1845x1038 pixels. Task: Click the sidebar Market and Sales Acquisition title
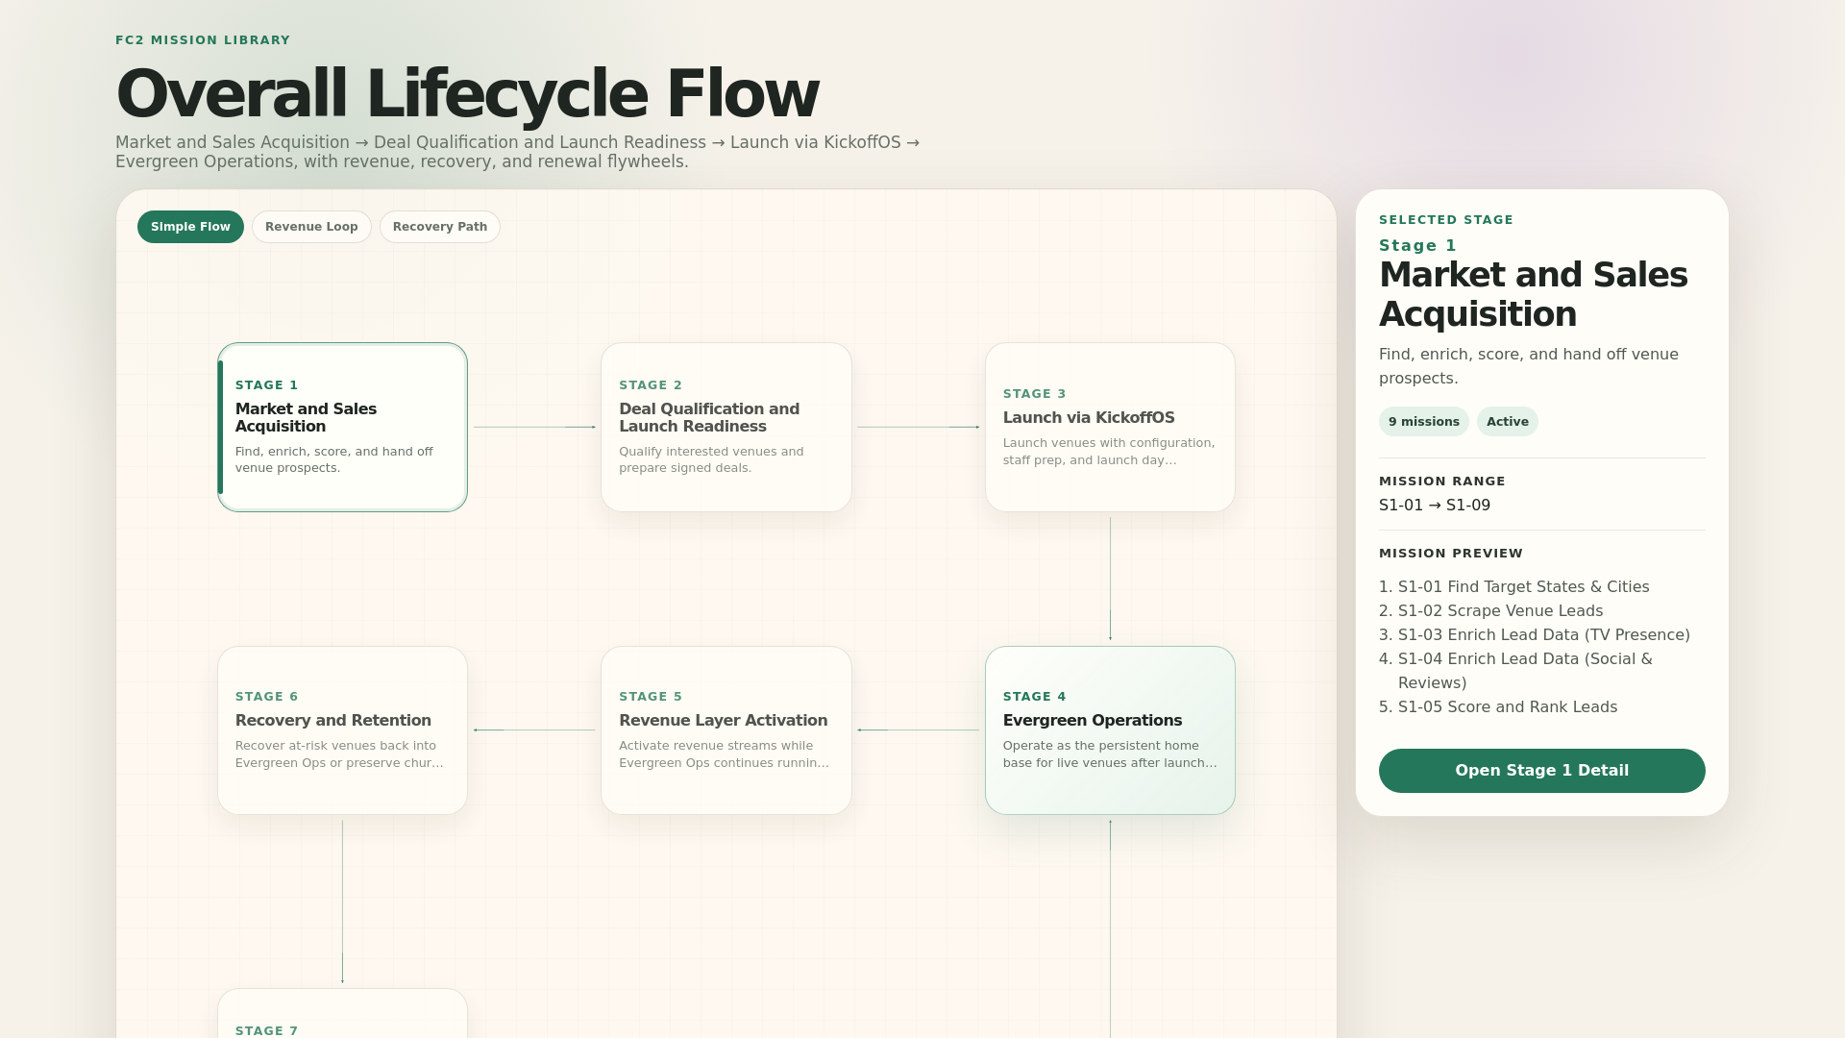point(1534,294)
